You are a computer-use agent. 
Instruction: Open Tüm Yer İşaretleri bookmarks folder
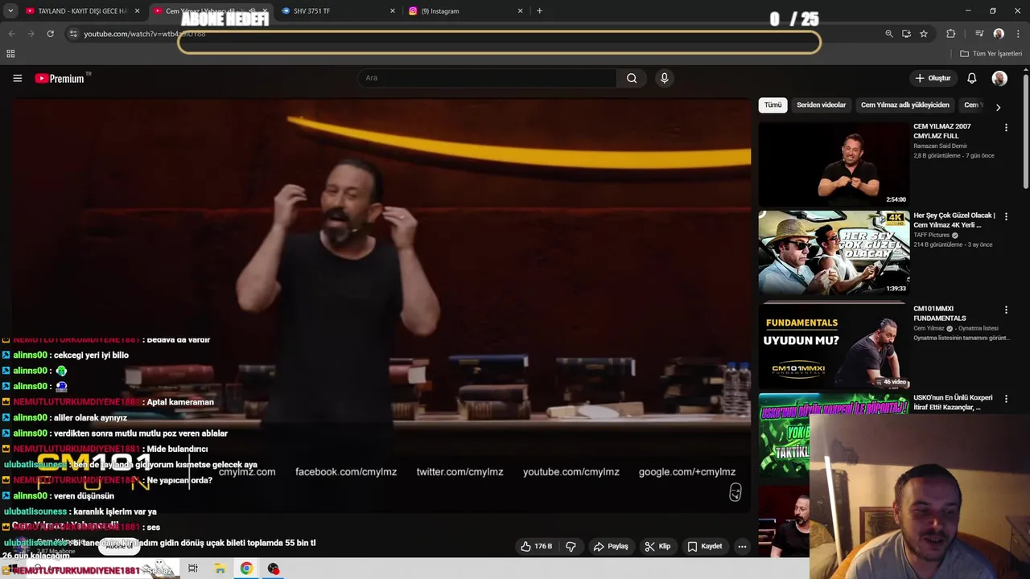[x=991, y=53]
